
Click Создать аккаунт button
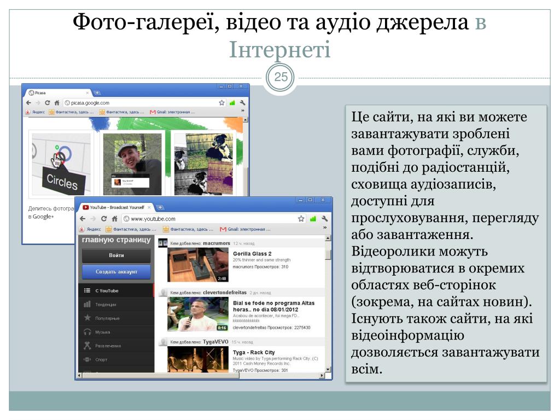(116, 272)
